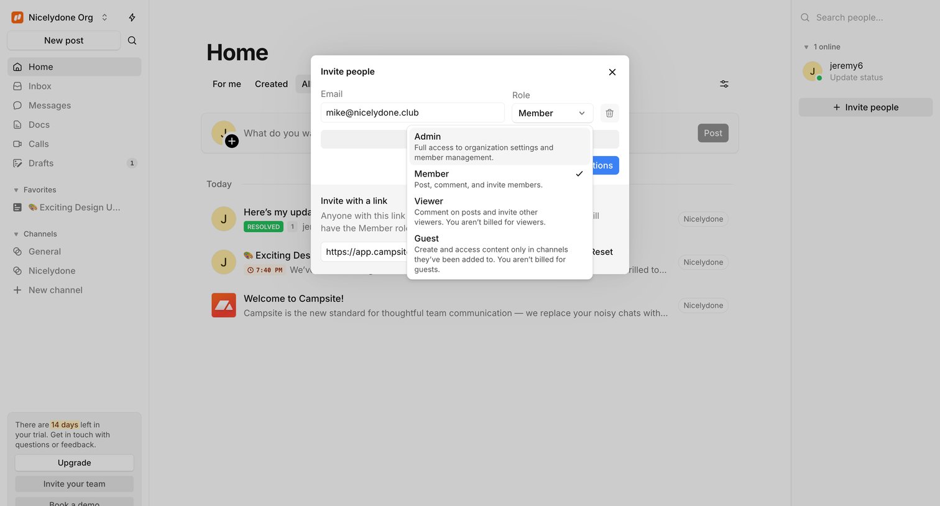940x506 pixels.
Task: Open Calls in the sidebar
Action: 74,144
